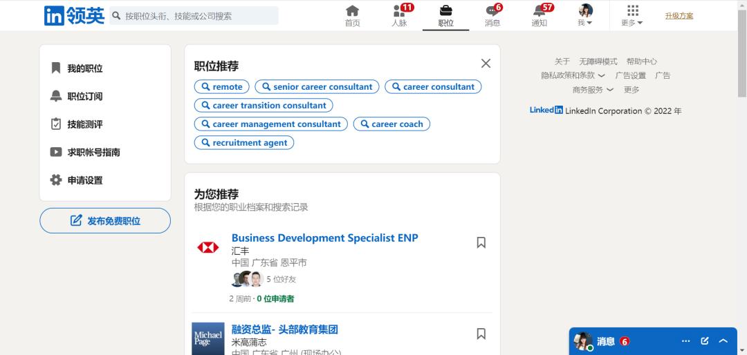Click the LinkedIn 领英 logo
The image size is (747, 355).
point(74,16)
